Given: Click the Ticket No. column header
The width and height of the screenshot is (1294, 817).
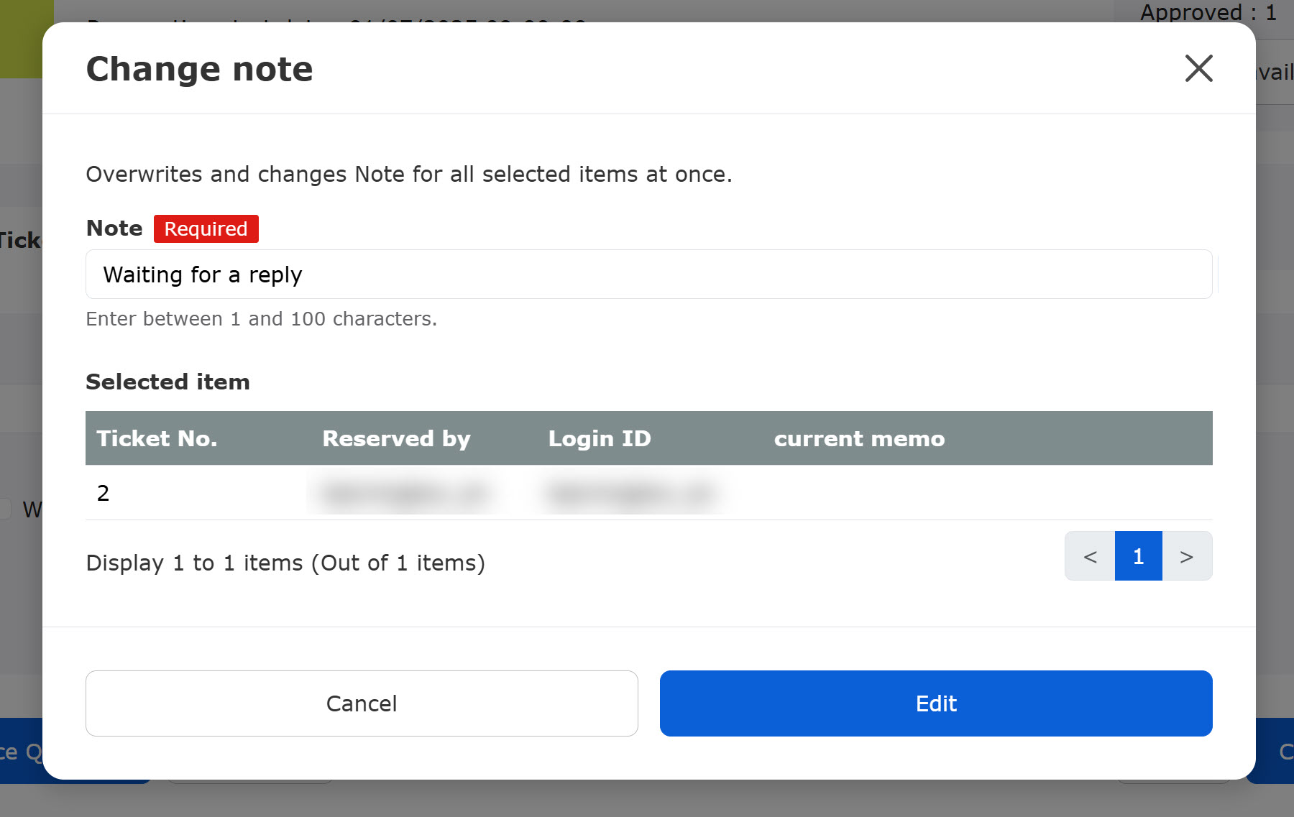Looking at the screenshot, I should click(x=157, y=438).
